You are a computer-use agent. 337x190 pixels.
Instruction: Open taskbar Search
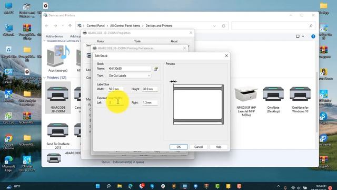point(108,186)
